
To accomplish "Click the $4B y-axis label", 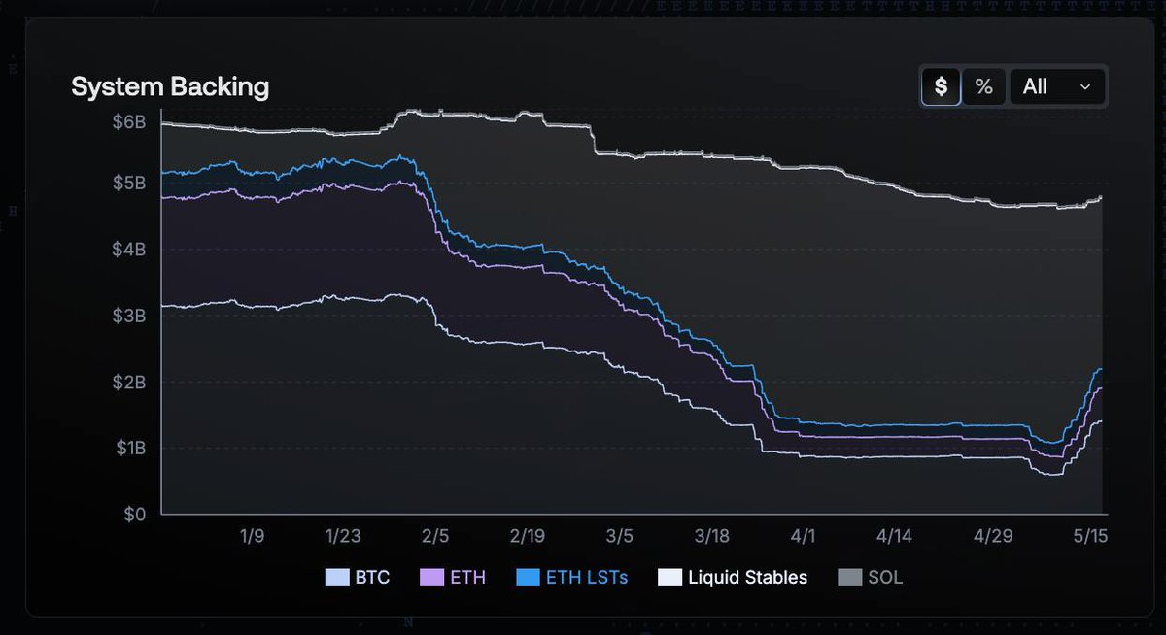I will tap(127, 249).
